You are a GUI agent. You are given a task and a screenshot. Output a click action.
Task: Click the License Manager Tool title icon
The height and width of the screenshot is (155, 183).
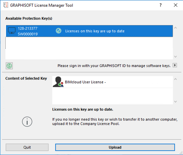[6, 5]
